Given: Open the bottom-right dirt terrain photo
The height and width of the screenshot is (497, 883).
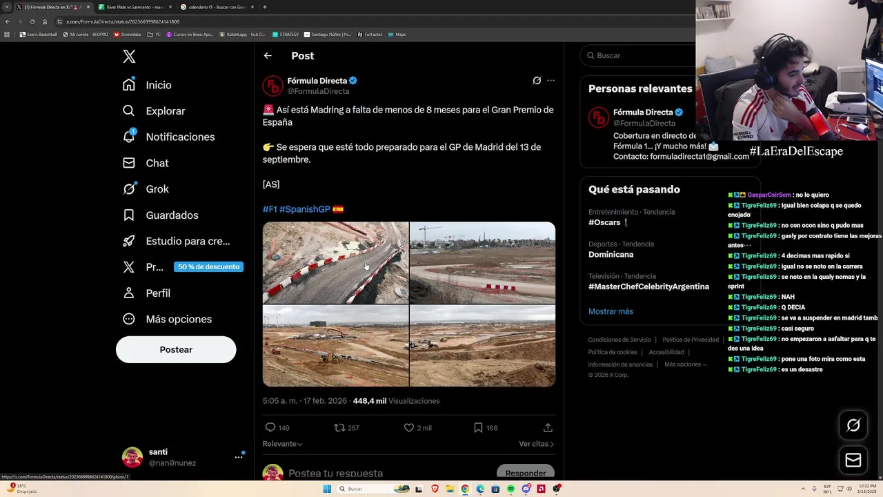Looking at the screenshot, I should click(x=482, y=346).
